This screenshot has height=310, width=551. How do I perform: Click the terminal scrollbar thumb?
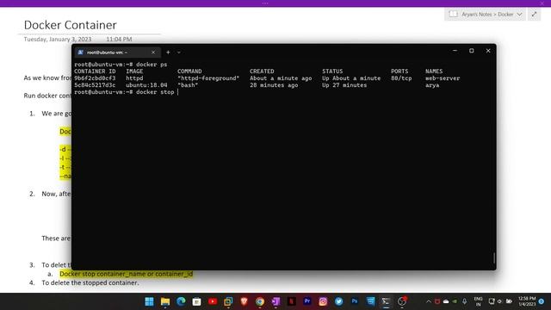pos(494,257)
